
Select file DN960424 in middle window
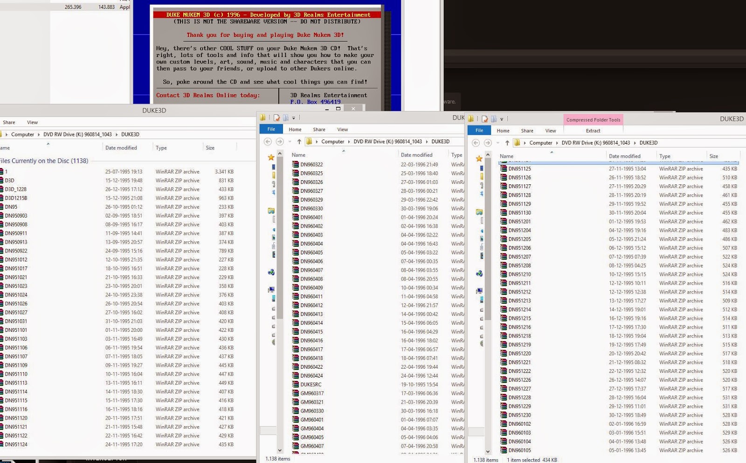[x=311, y=376]
